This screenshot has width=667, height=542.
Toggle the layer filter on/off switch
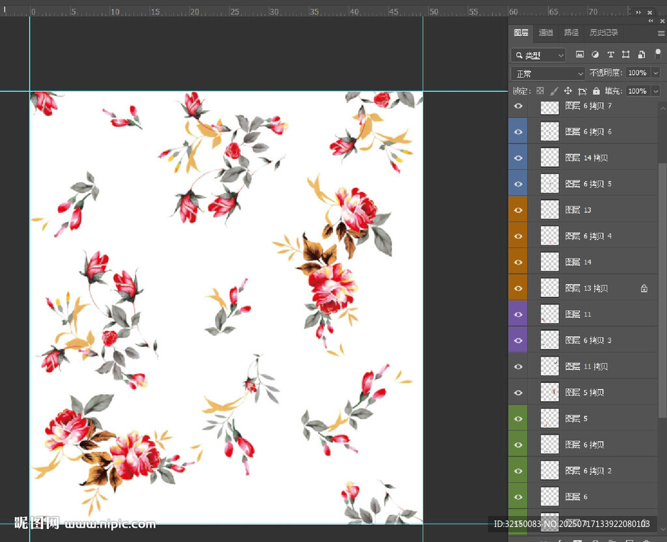[658, 55]
